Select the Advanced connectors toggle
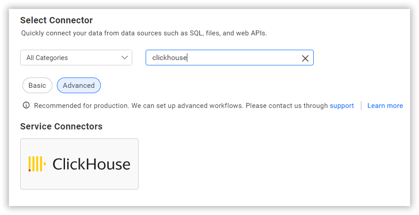The height and width of the screenshot is (215, 419). coord(79,86)
